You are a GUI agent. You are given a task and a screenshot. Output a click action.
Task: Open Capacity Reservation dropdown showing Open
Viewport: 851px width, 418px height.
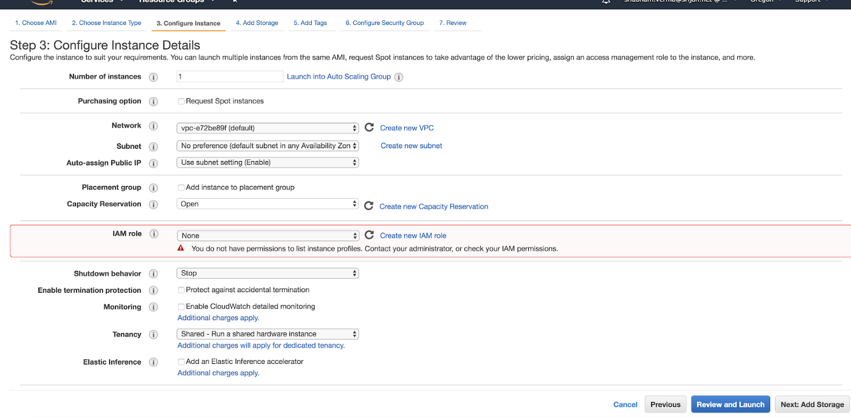(267, 204)
